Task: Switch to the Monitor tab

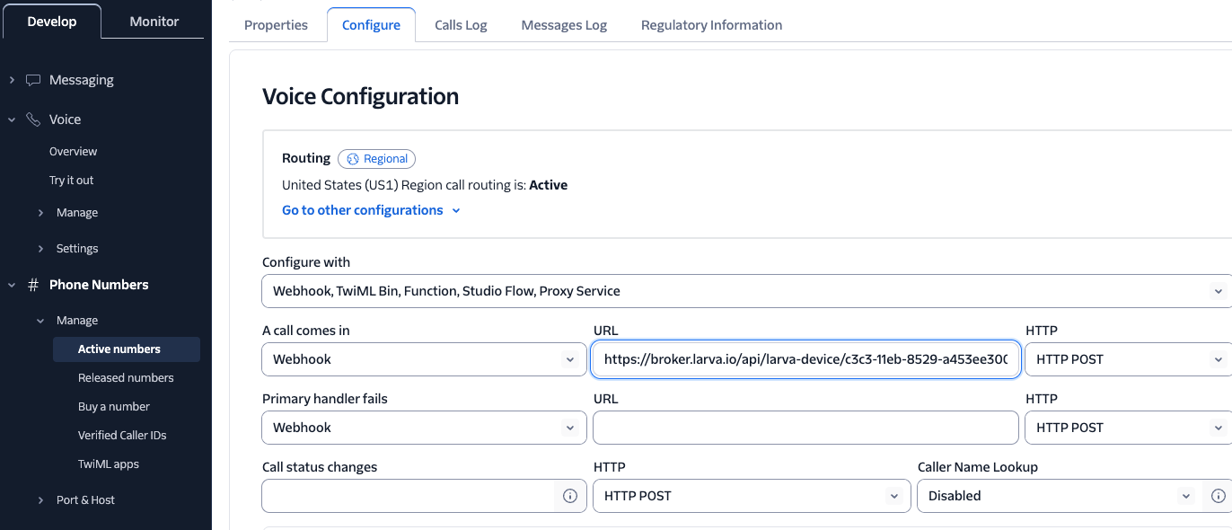Action: tap(154, 21)
